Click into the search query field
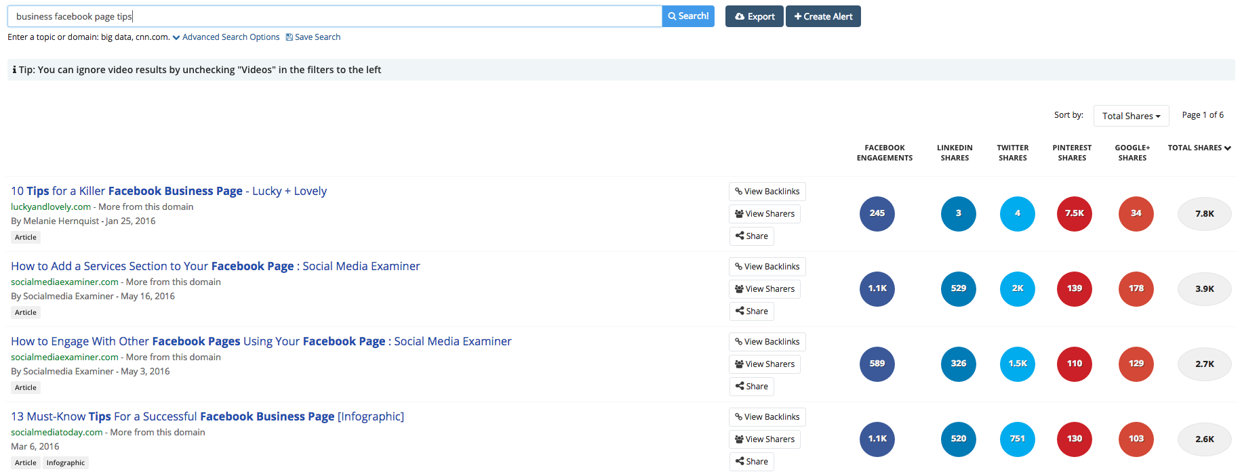 335,16
